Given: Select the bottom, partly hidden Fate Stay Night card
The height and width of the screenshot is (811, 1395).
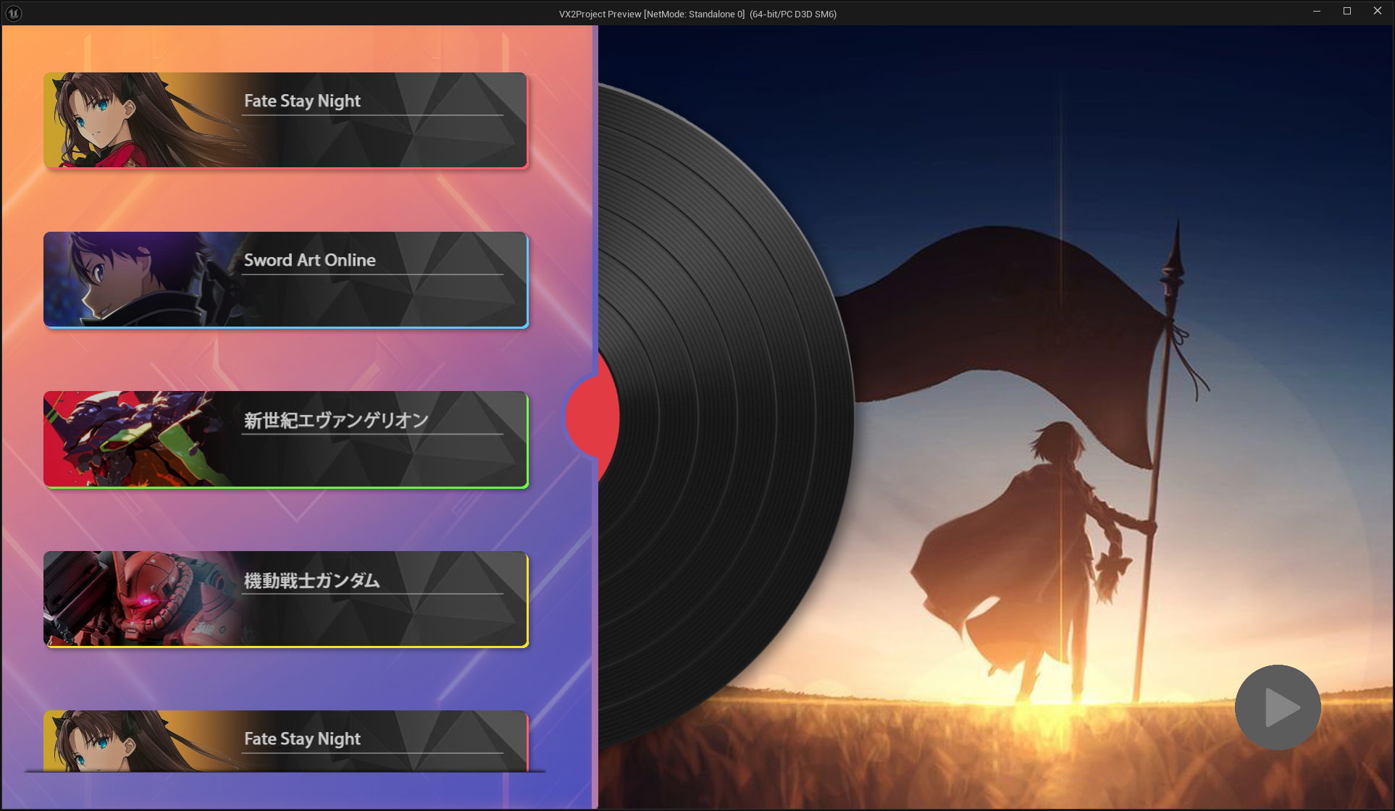Looking at the screenshot, I should pos(285,741).
